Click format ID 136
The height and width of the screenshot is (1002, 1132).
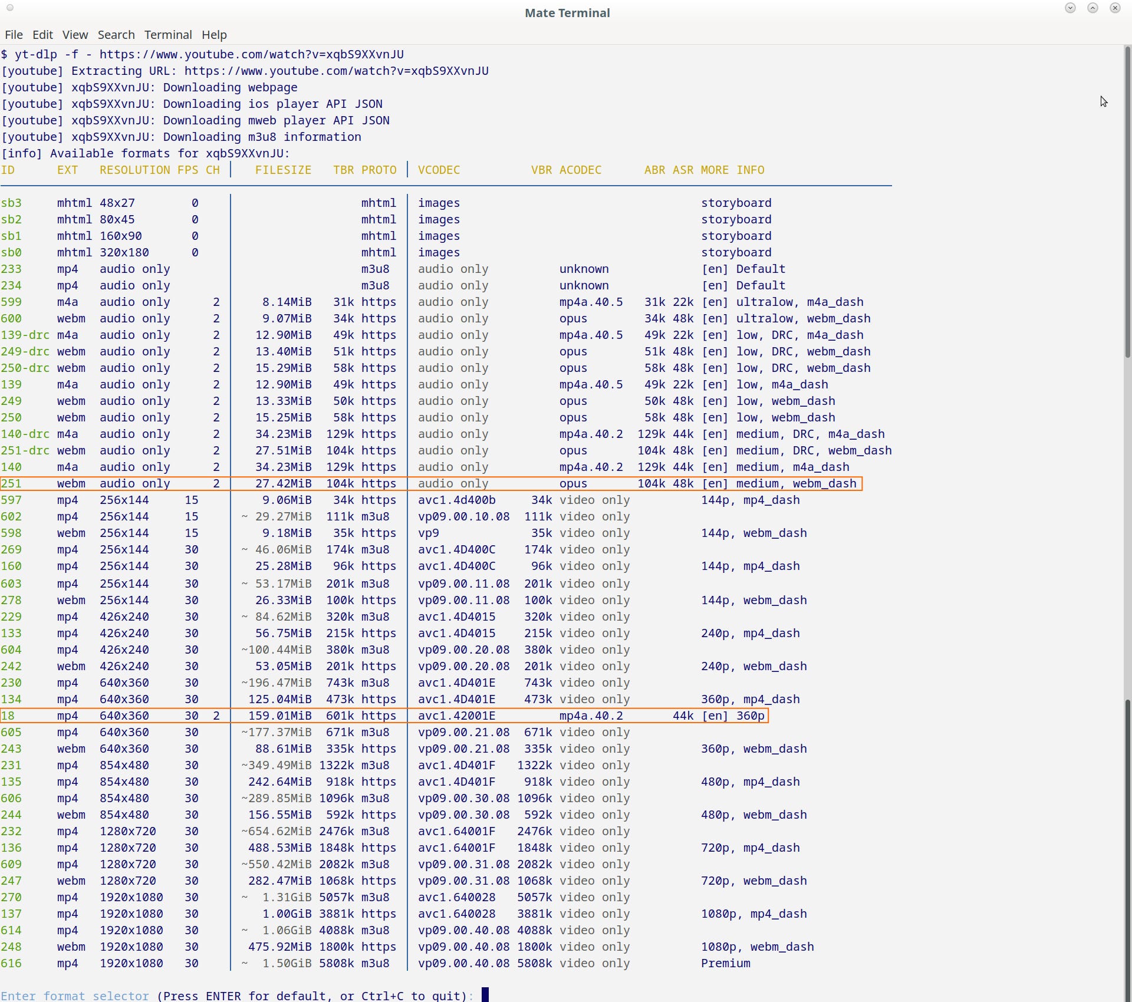pyautogui.click(x=11, y=848)
